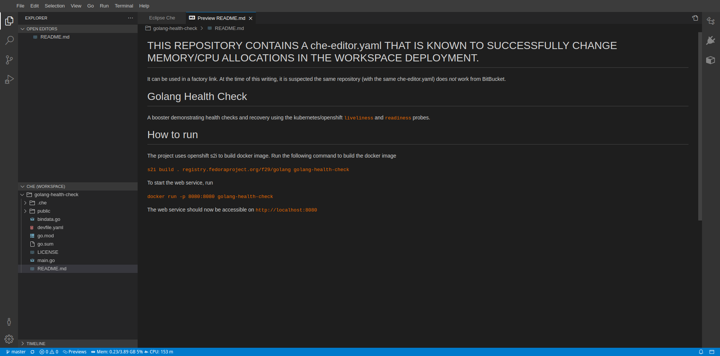Screen dimensions: 720x356
Task: Click the golang-health-check breadcrumb
Action: pos(171,28)
